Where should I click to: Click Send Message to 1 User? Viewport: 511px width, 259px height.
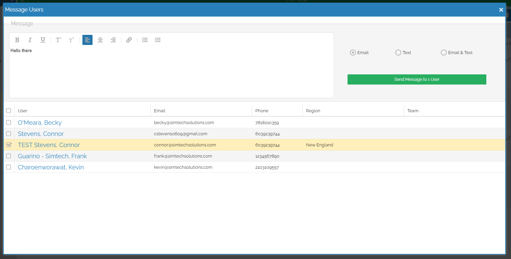416,79
